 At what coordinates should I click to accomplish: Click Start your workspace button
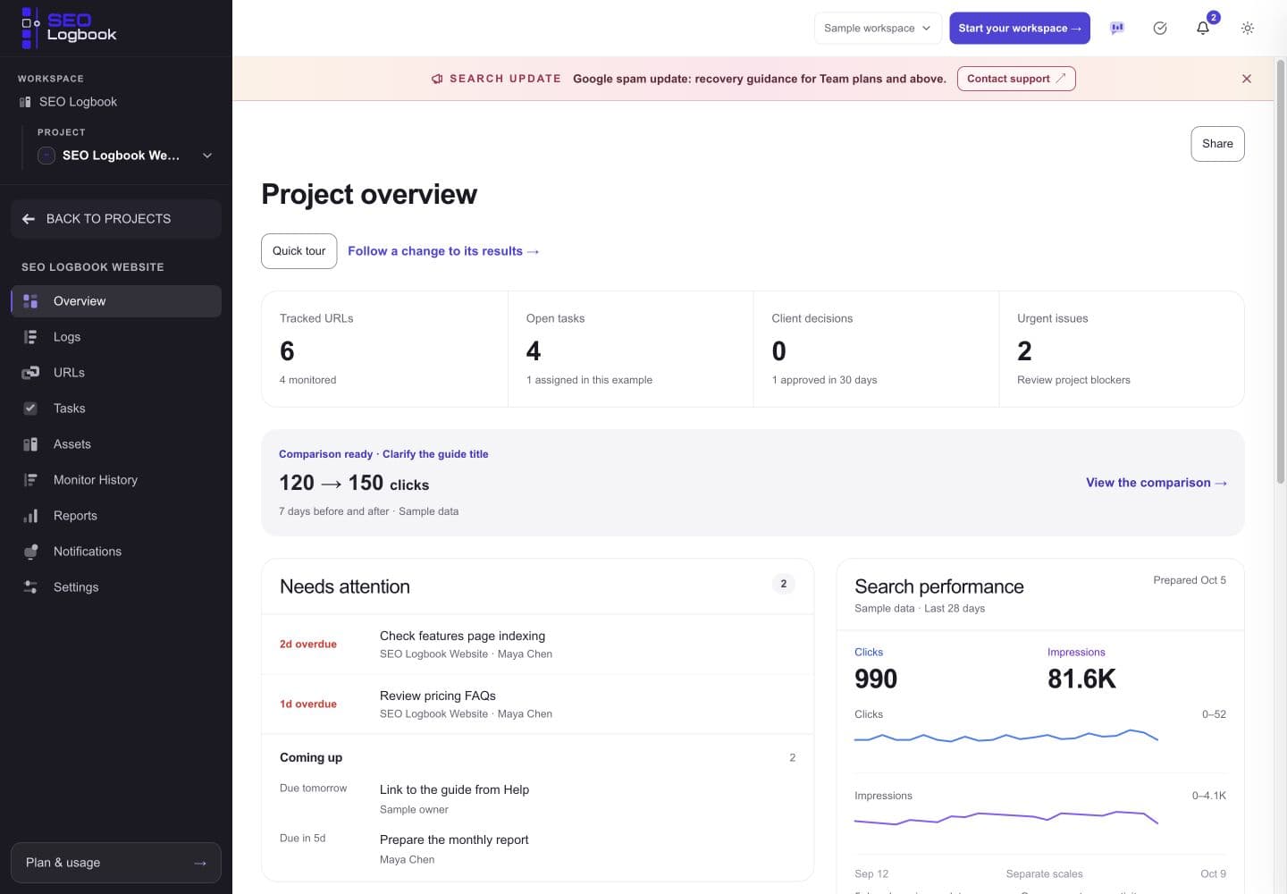pos(1020,28)
